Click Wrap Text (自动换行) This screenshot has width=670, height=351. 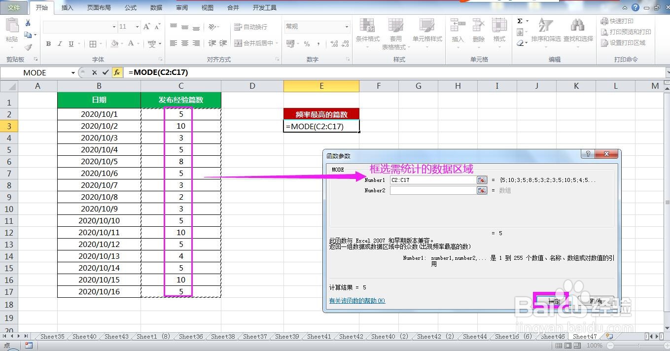[250, 27]
